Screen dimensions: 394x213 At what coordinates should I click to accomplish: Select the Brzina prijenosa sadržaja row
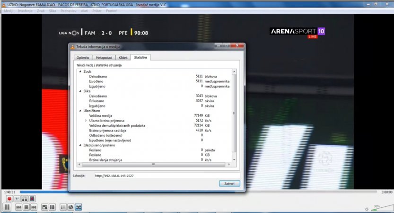(154, 130)
